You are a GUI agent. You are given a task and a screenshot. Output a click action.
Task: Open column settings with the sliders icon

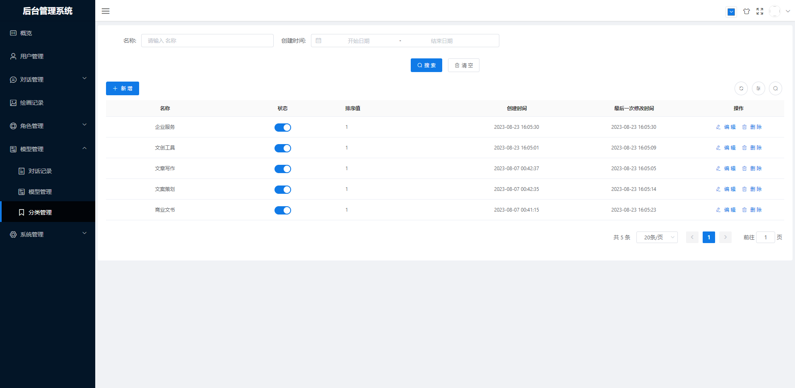[758, 89]
